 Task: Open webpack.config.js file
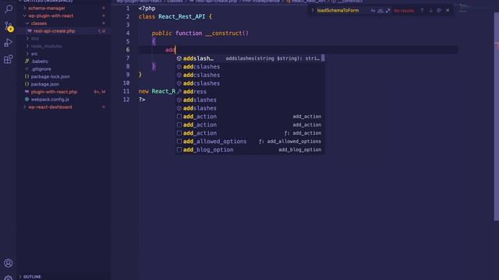click(x=50, y=100)
